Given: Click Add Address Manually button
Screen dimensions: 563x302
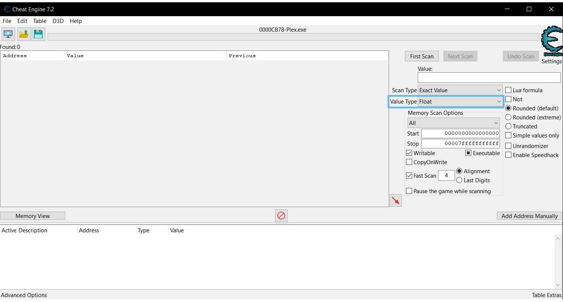Looking at the screenshot, I should click(x=529, y=216).
